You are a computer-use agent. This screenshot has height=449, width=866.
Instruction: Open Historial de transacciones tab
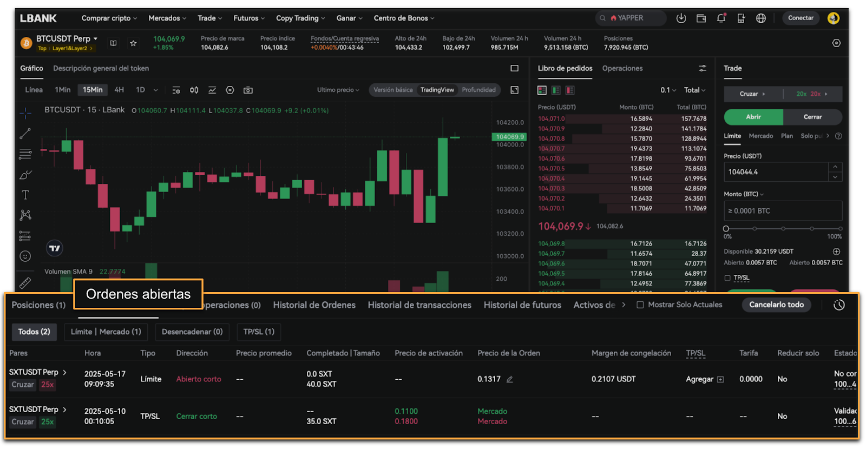419,305
